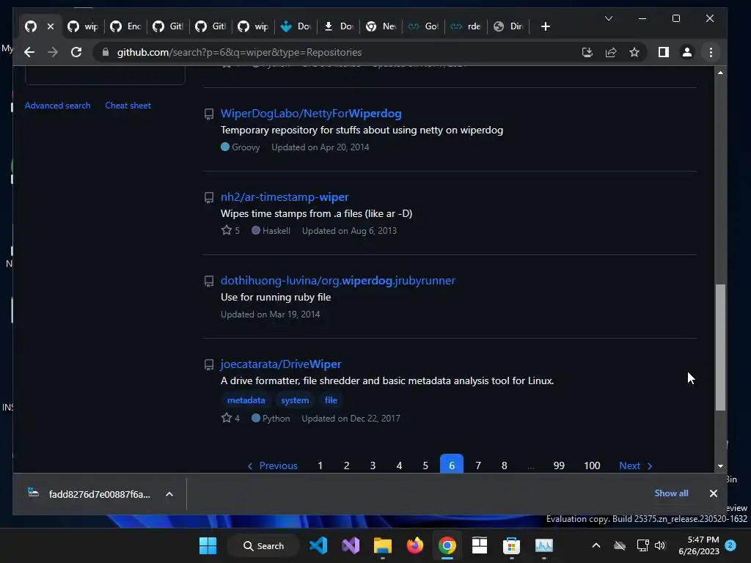Viewport: 751px width, 563px height.
Task: Click the address bar URL
Action: coord(239,52)
